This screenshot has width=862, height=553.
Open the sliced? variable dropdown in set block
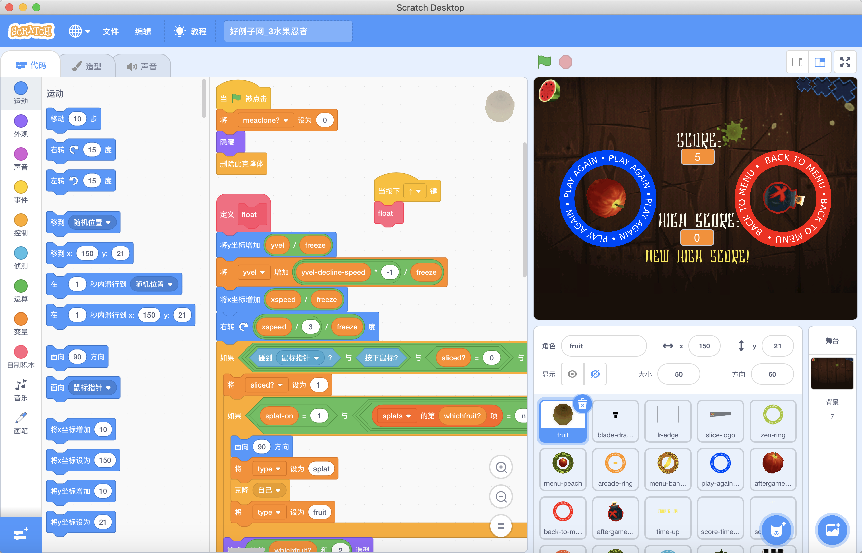tap(266, 385)
